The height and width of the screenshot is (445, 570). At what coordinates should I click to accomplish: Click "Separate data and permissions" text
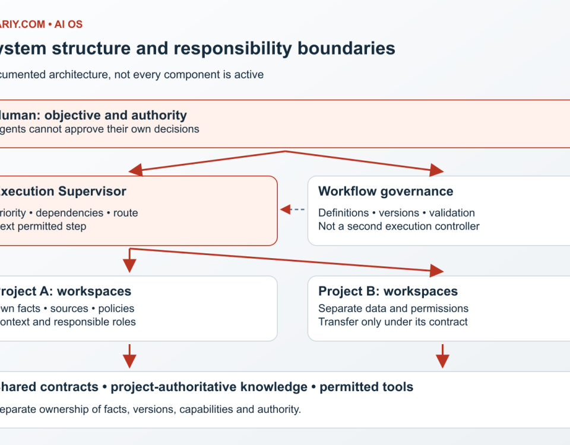tap(393, 309)
